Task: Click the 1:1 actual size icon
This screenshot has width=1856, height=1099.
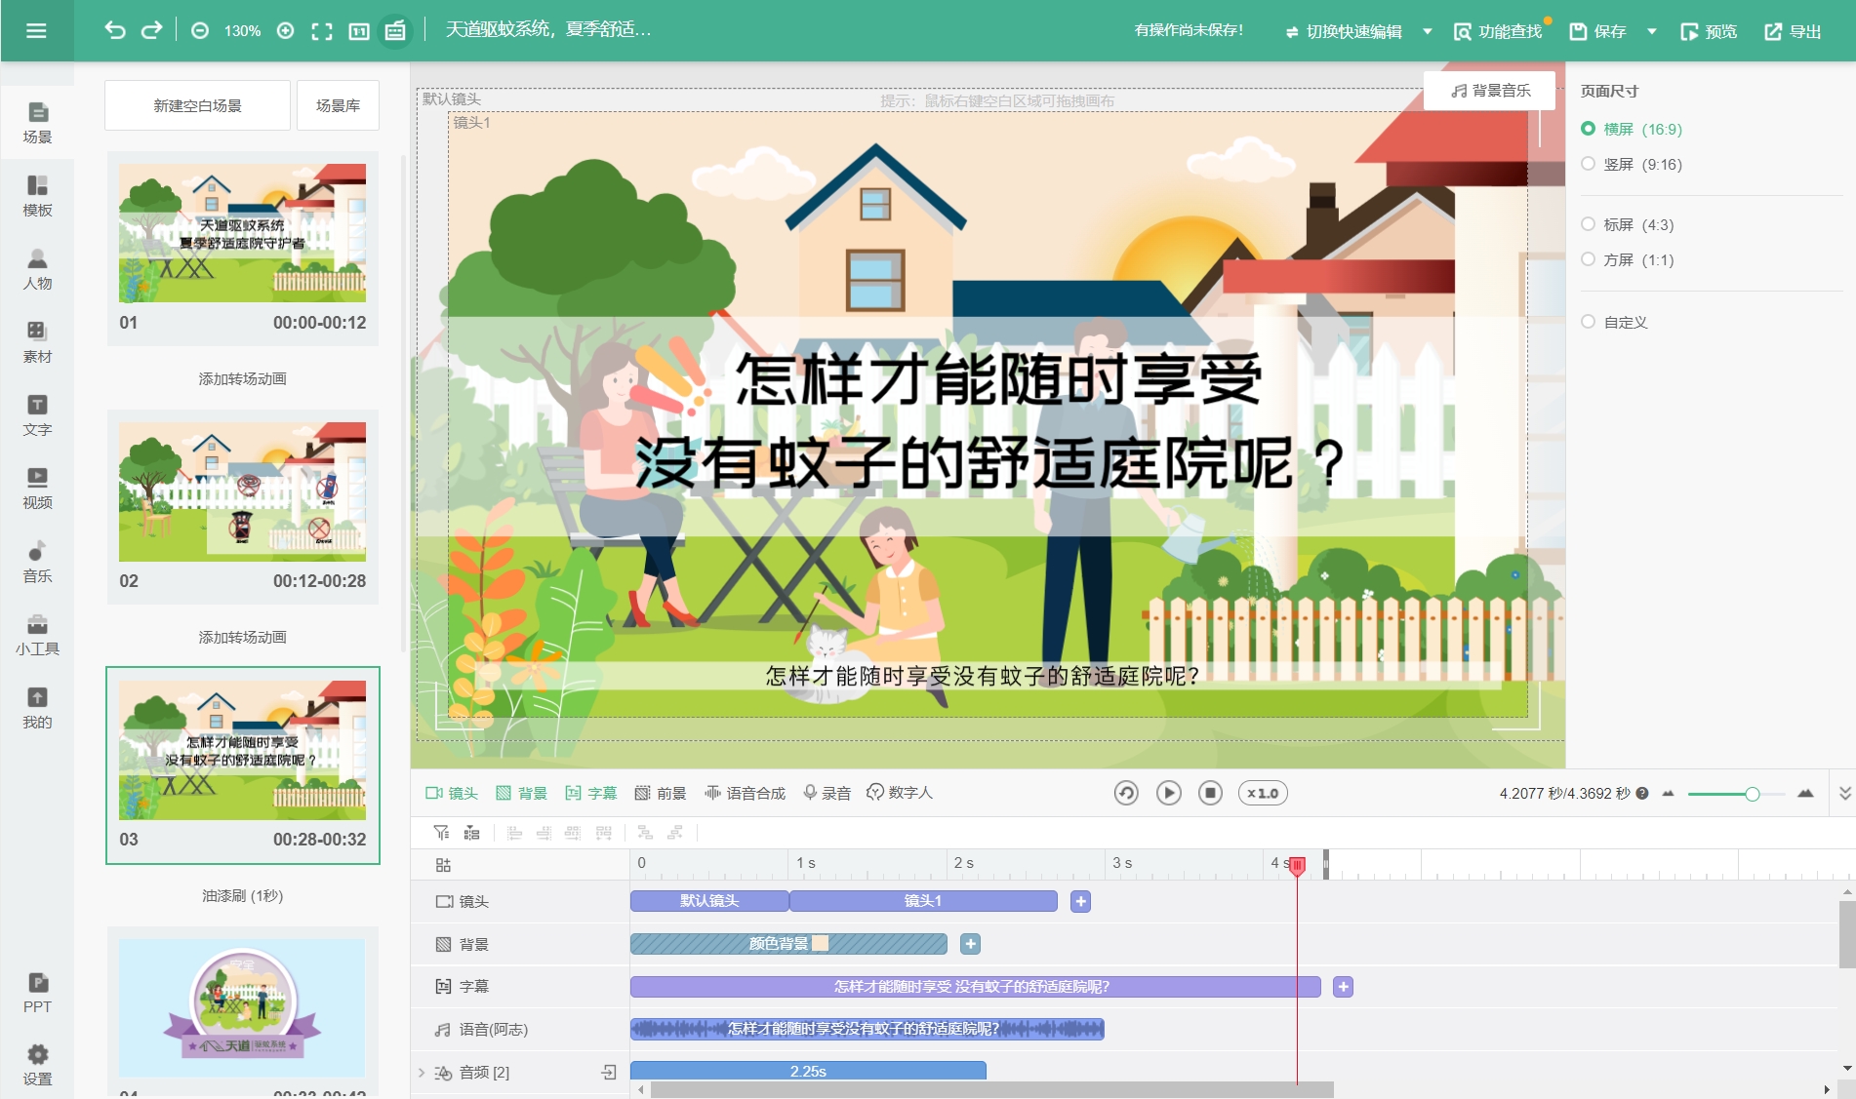Action: (359, 31)
